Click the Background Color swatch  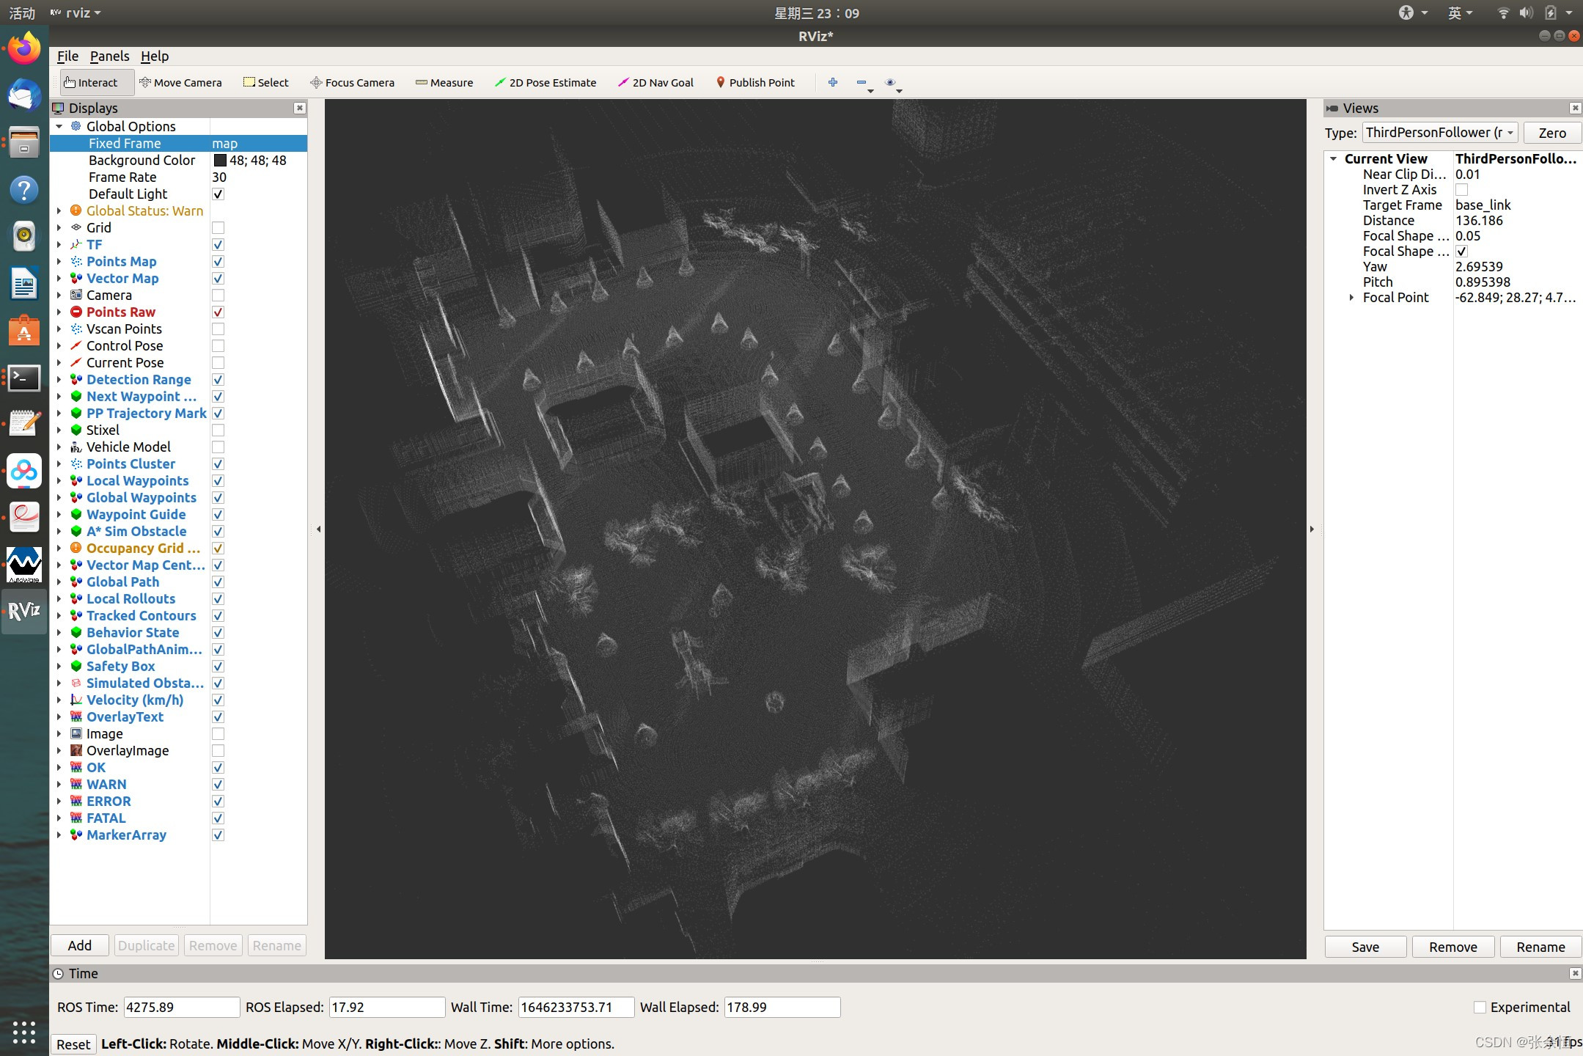point(220,161)
